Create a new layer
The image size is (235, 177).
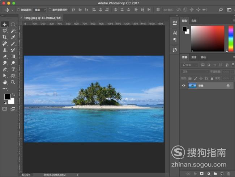[x=222, y=174]
